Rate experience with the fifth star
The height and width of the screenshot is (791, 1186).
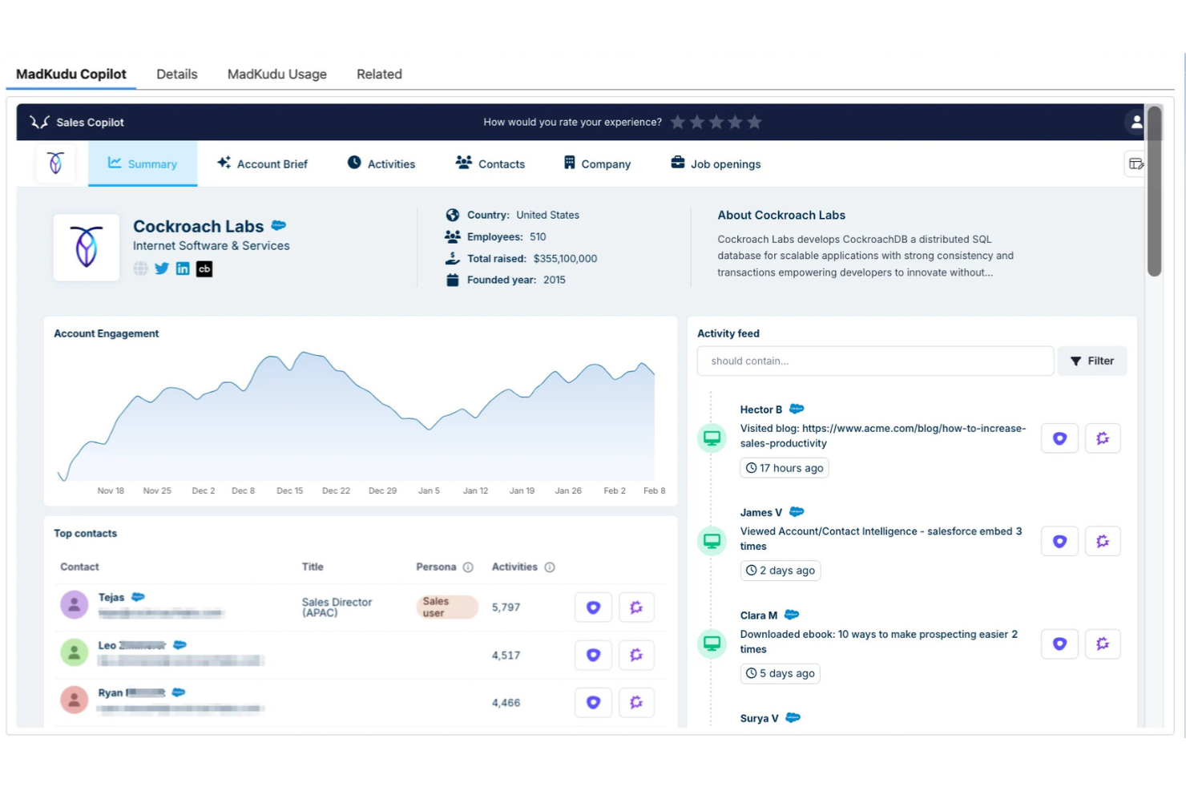[x=755, y=122]
